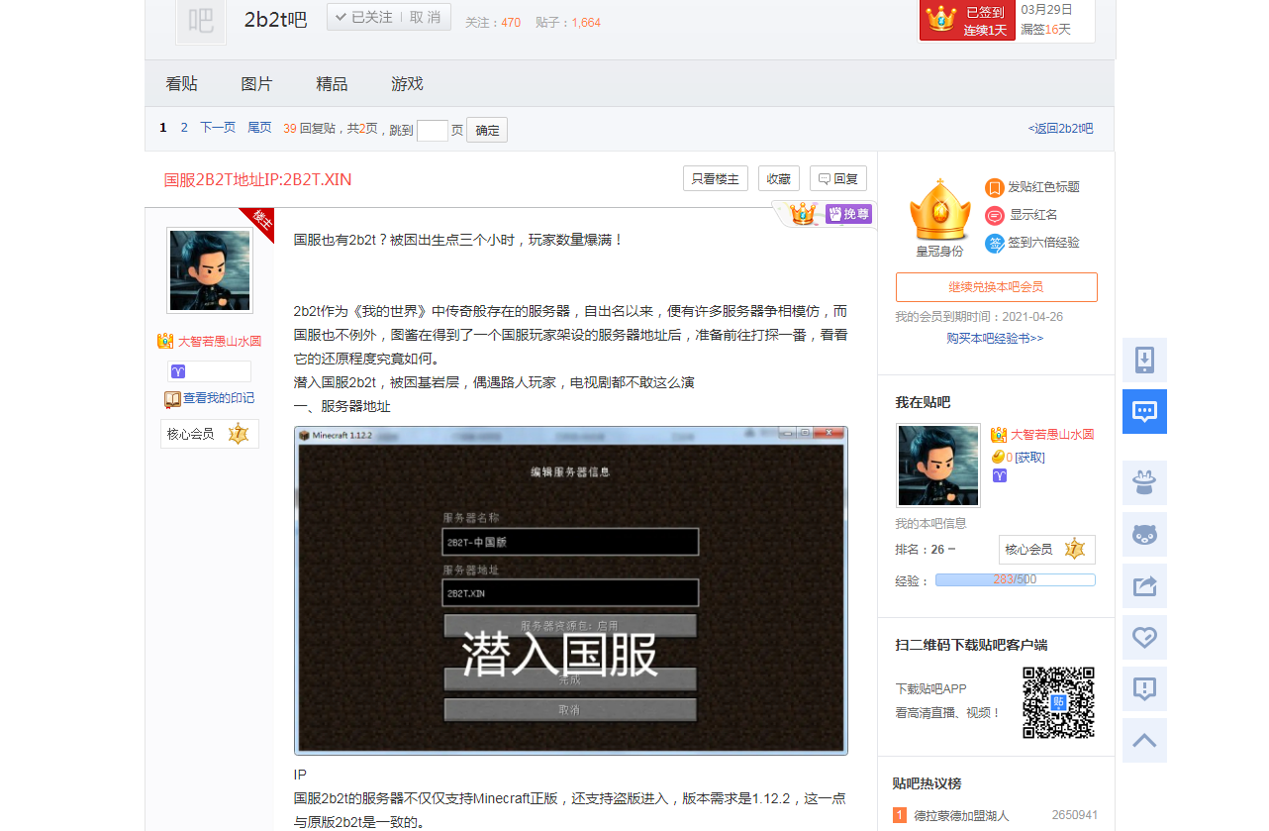Image resolution: width=1269 pixels, height=831 pixels.
Task: Open the Minecraft server screenshot image
Action: [x=571, y=591]
